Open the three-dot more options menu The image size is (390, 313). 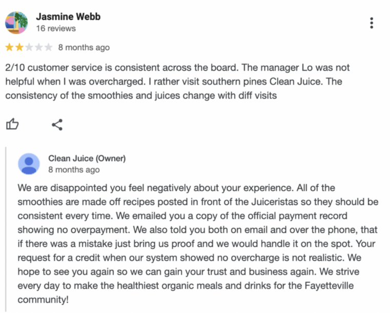(372, 23)
